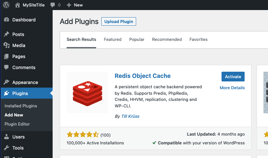268x158 pixels.
Task: Click the 100,000+ Active Installations text
Action: (95, 143)
